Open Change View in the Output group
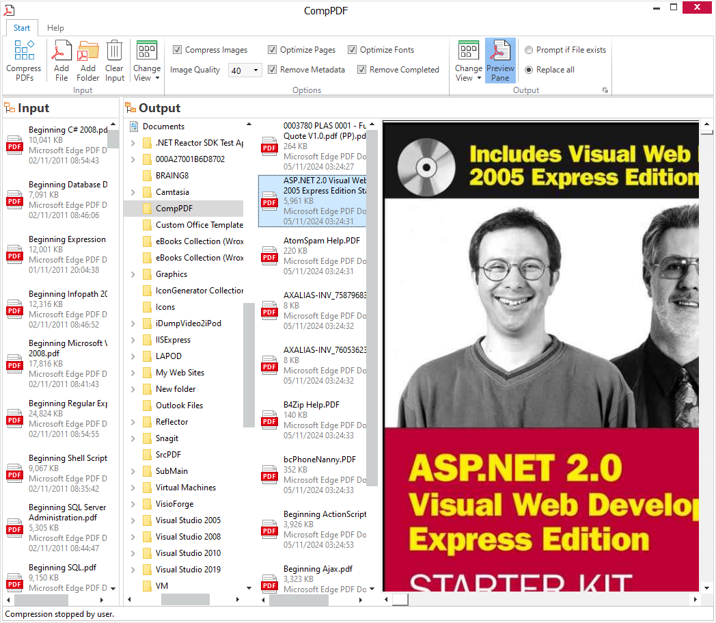The width and height of the screenshot is (716, 623). point(469,61)
